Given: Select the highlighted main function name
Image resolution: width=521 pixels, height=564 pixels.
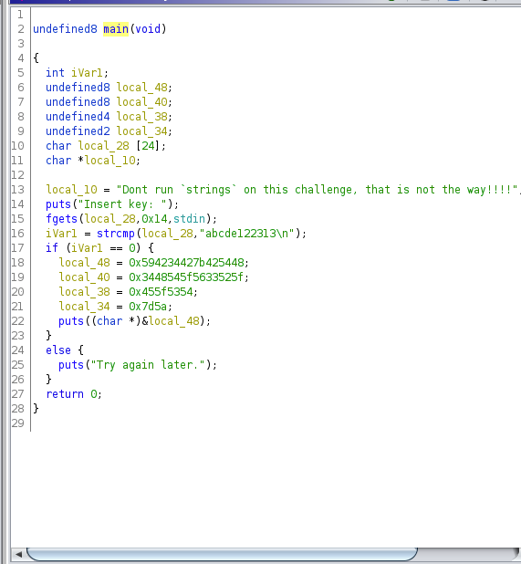Looking at the screenshot, I should tap(116, 29).
